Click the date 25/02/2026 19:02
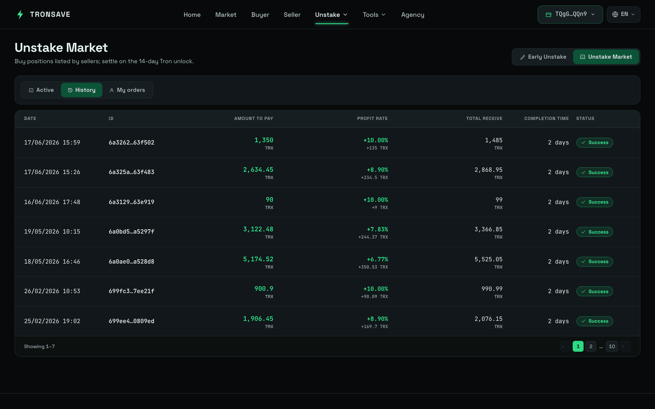The height and width of the screenshot is (409, 655). tap(52, 321)
